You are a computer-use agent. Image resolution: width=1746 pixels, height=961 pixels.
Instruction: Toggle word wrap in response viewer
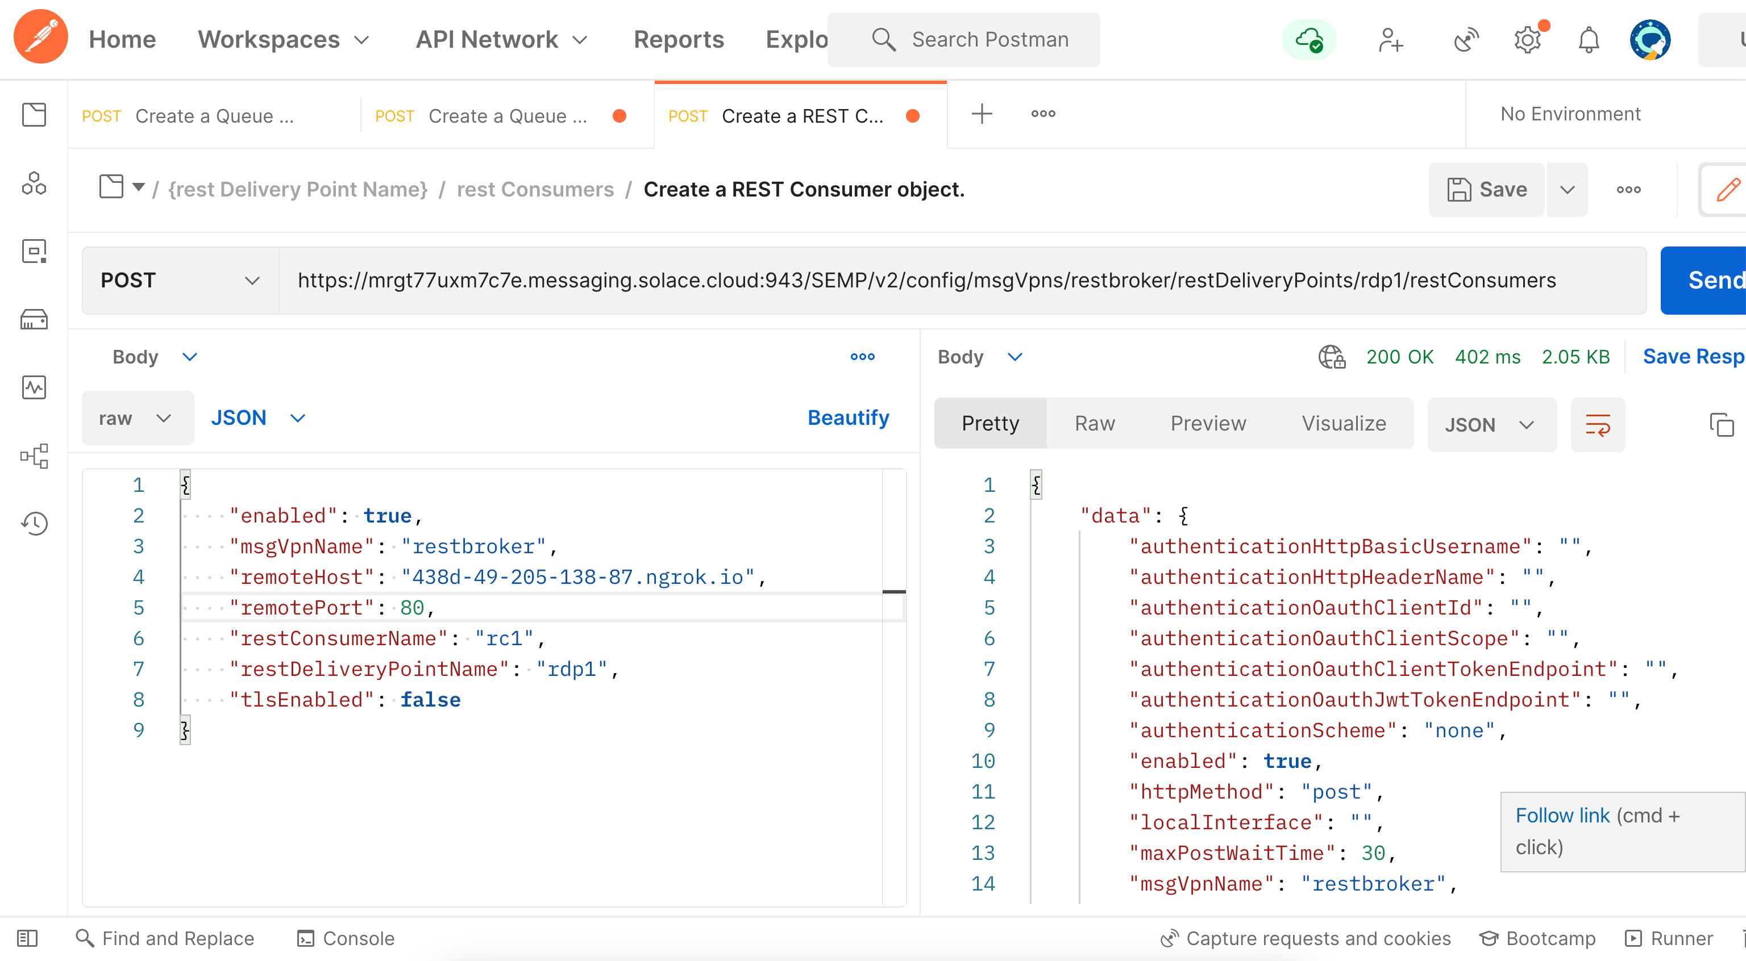tap(1598, 425)
